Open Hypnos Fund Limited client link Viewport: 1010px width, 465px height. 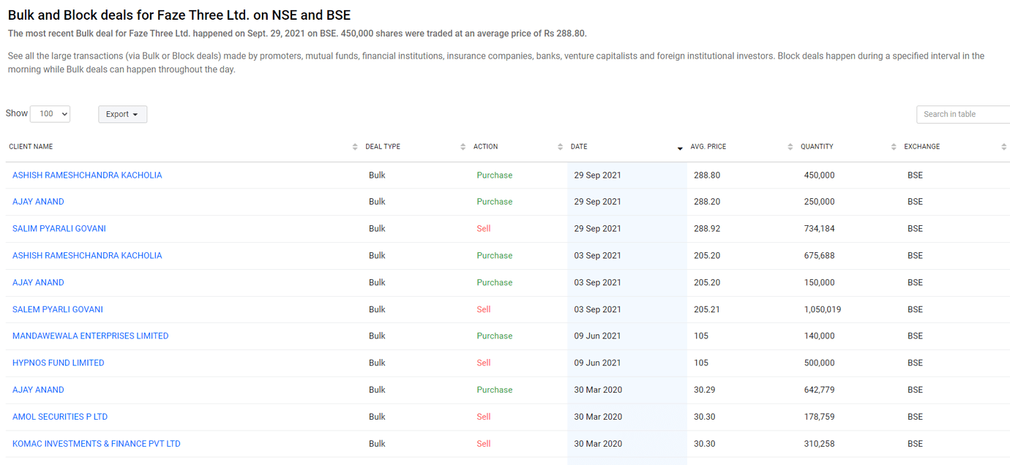click(x=58, y=363)
